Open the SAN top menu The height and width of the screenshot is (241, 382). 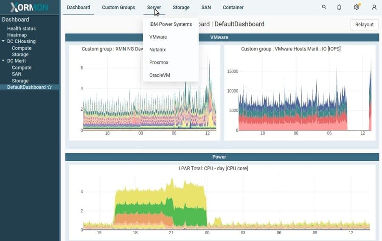(x=206, y=8)
